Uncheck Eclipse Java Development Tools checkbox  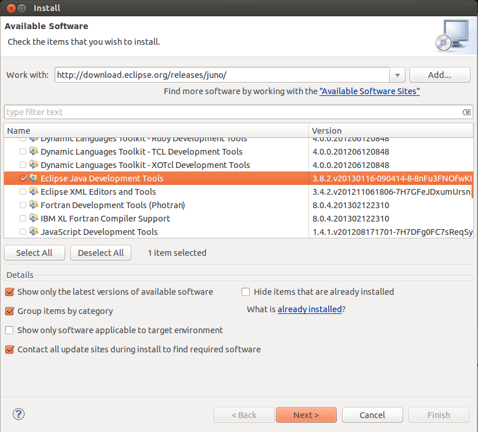pyautogui.click(x=23, y=178)
